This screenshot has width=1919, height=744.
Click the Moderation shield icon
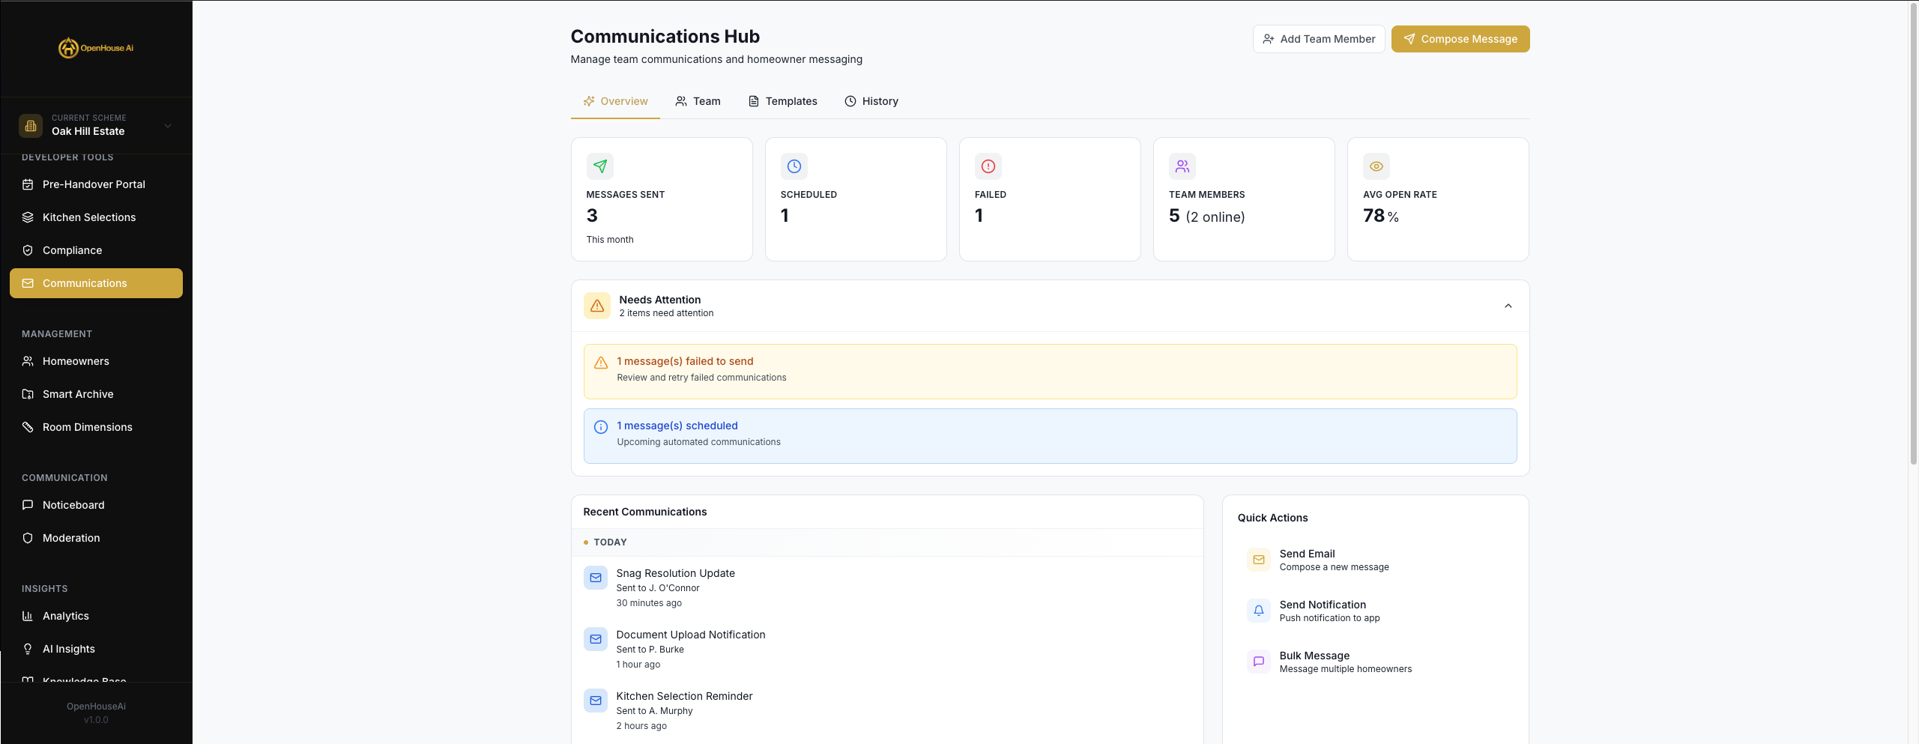click(x=28, y=537)
